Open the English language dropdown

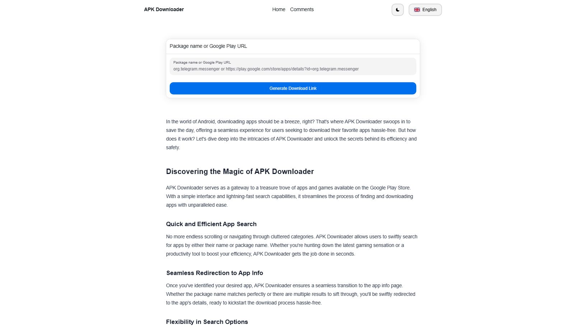[x=425, y=10]
